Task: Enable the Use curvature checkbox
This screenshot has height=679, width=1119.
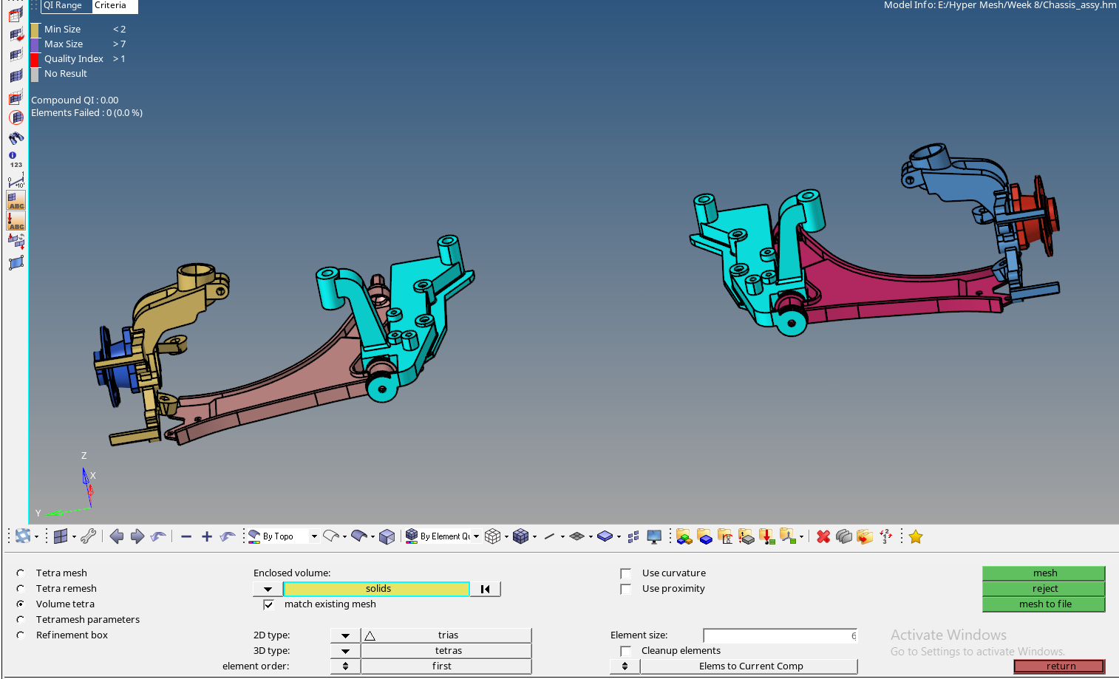Action: point(626,573)
